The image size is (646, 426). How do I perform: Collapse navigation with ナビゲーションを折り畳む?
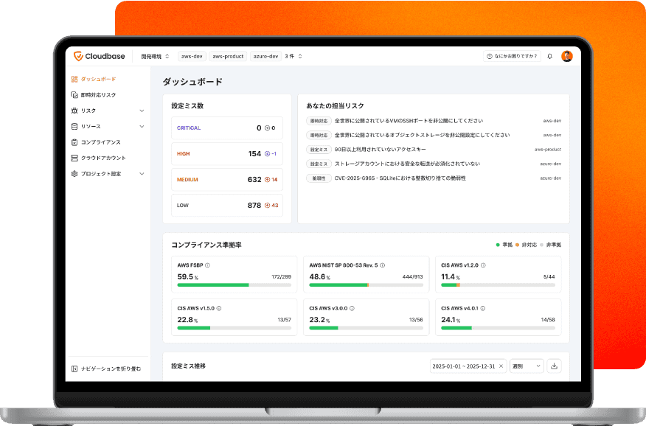[106, 369]
